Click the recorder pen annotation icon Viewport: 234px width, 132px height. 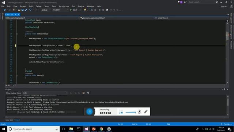tap(146, 111)
